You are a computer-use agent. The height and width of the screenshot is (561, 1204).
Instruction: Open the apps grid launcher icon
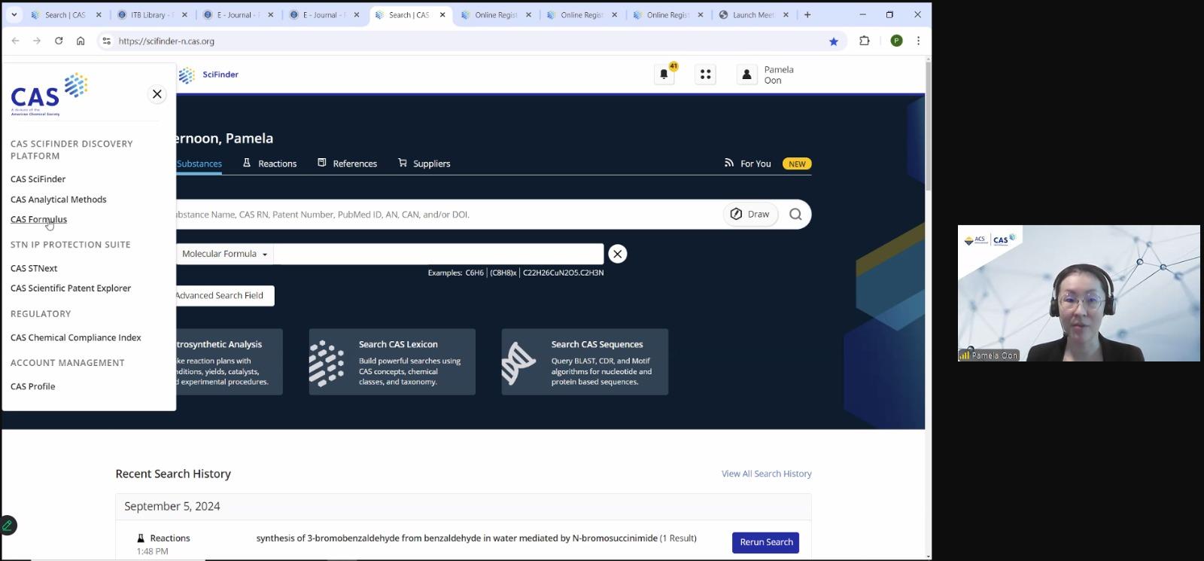tap(705, 75)
